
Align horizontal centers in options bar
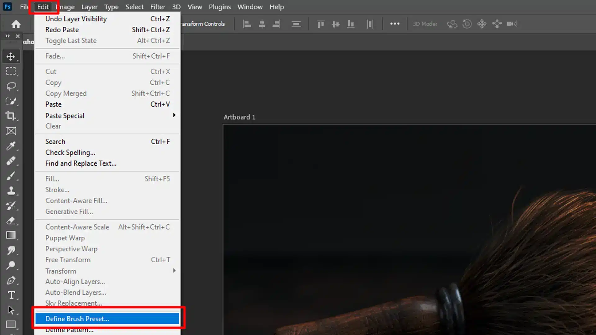[262, 24]
